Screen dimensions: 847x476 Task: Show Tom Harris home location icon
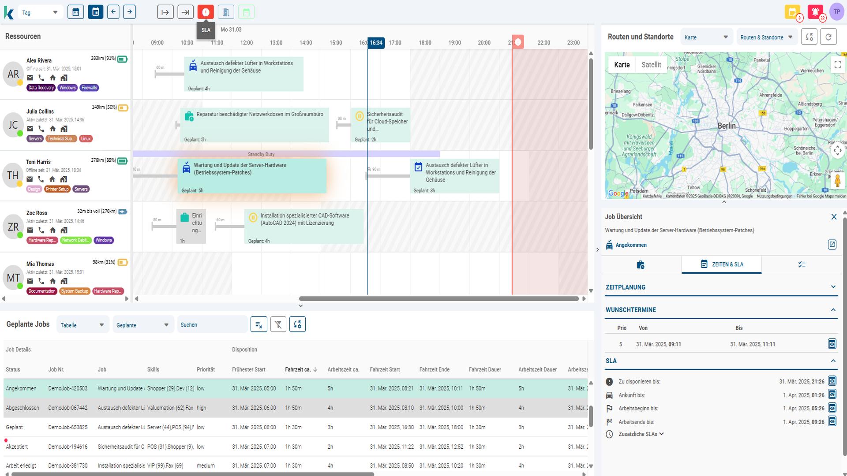point(52,179)
